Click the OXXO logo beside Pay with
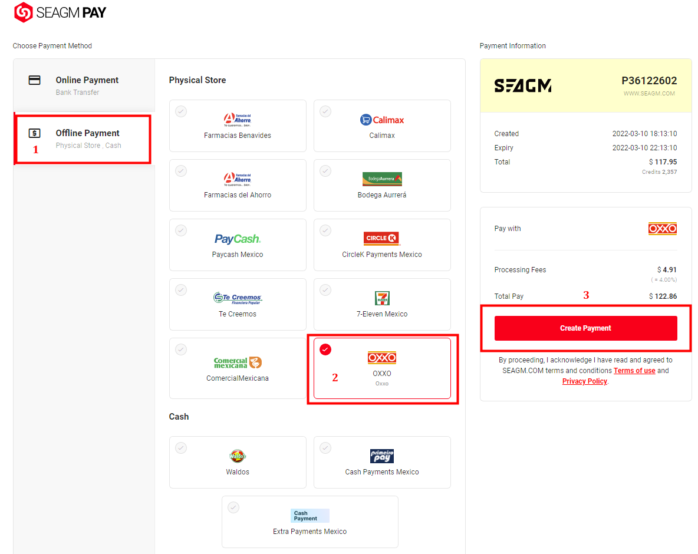This screenshot has height=554, width=698. tap(663, 229)
